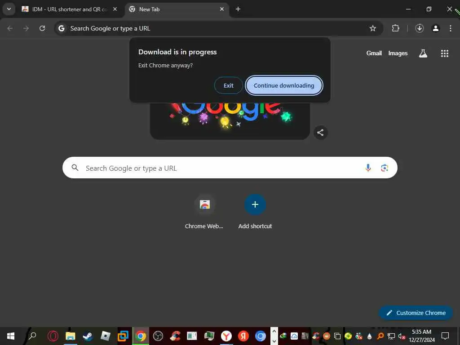Open red Yandex taskbar icon
Image resolution: width=460 pixels, height=345 pixels.
click(x=243, y=336)
